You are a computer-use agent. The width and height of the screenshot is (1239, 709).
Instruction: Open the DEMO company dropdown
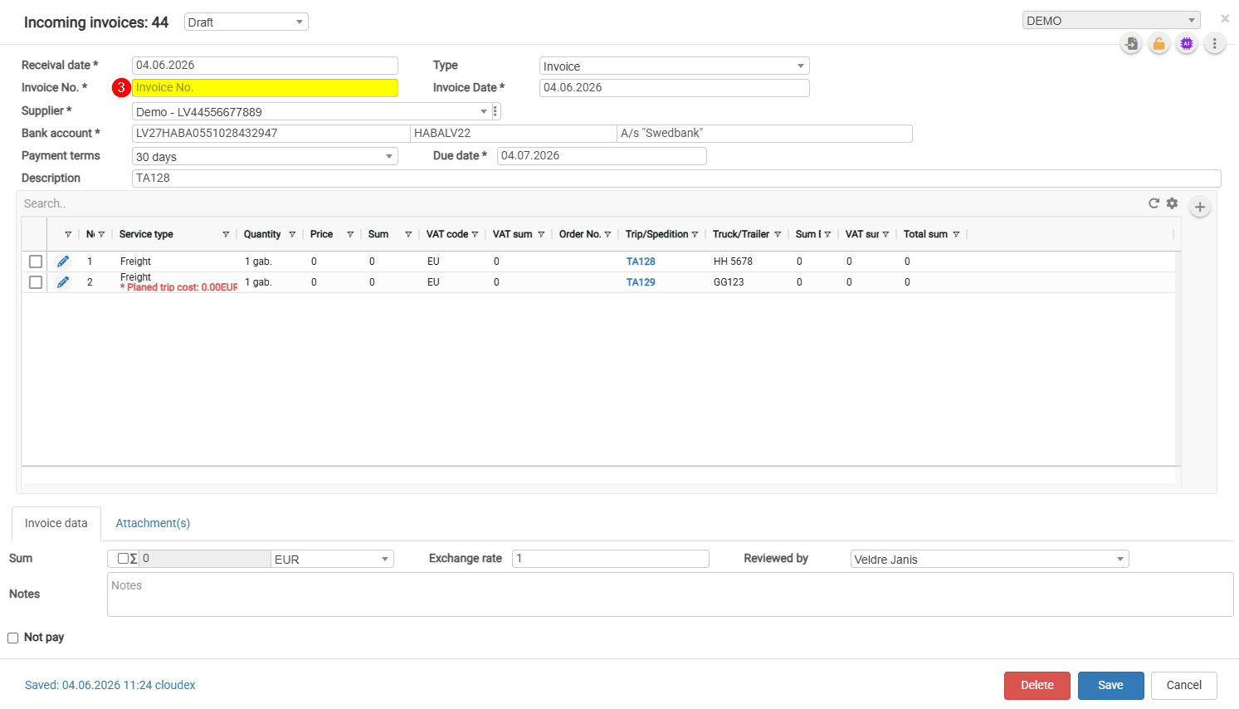[x=1111, y=20]
